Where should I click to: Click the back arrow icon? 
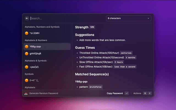[x=27, y=18]
